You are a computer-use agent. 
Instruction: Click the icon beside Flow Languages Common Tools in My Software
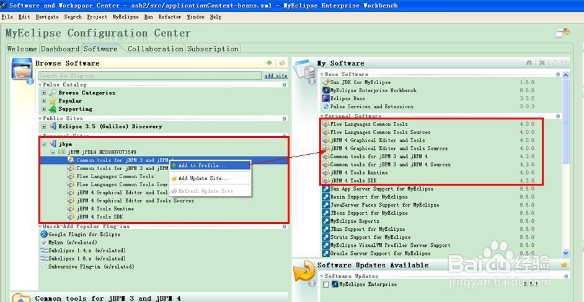click(x=326, y=124)
